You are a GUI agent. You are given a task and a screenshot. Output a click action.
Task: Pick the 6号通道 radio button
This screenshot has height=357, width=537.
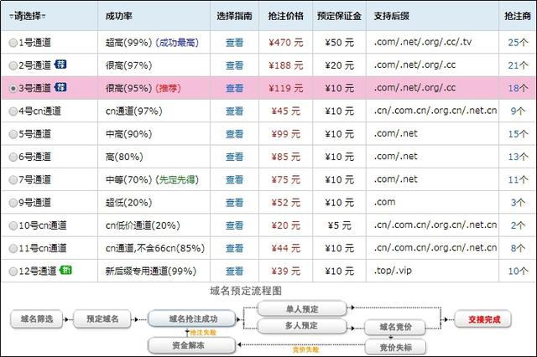pyautogui.click(x=13, y=157)
